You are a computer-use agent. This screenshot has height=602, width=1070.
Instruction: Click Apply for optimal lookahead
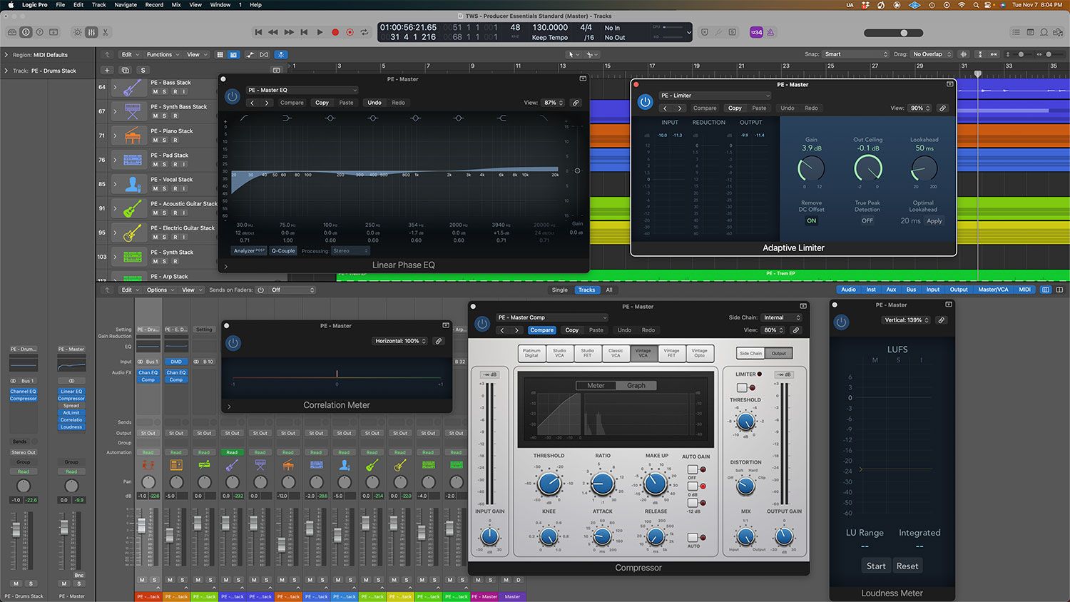[934, 221]
